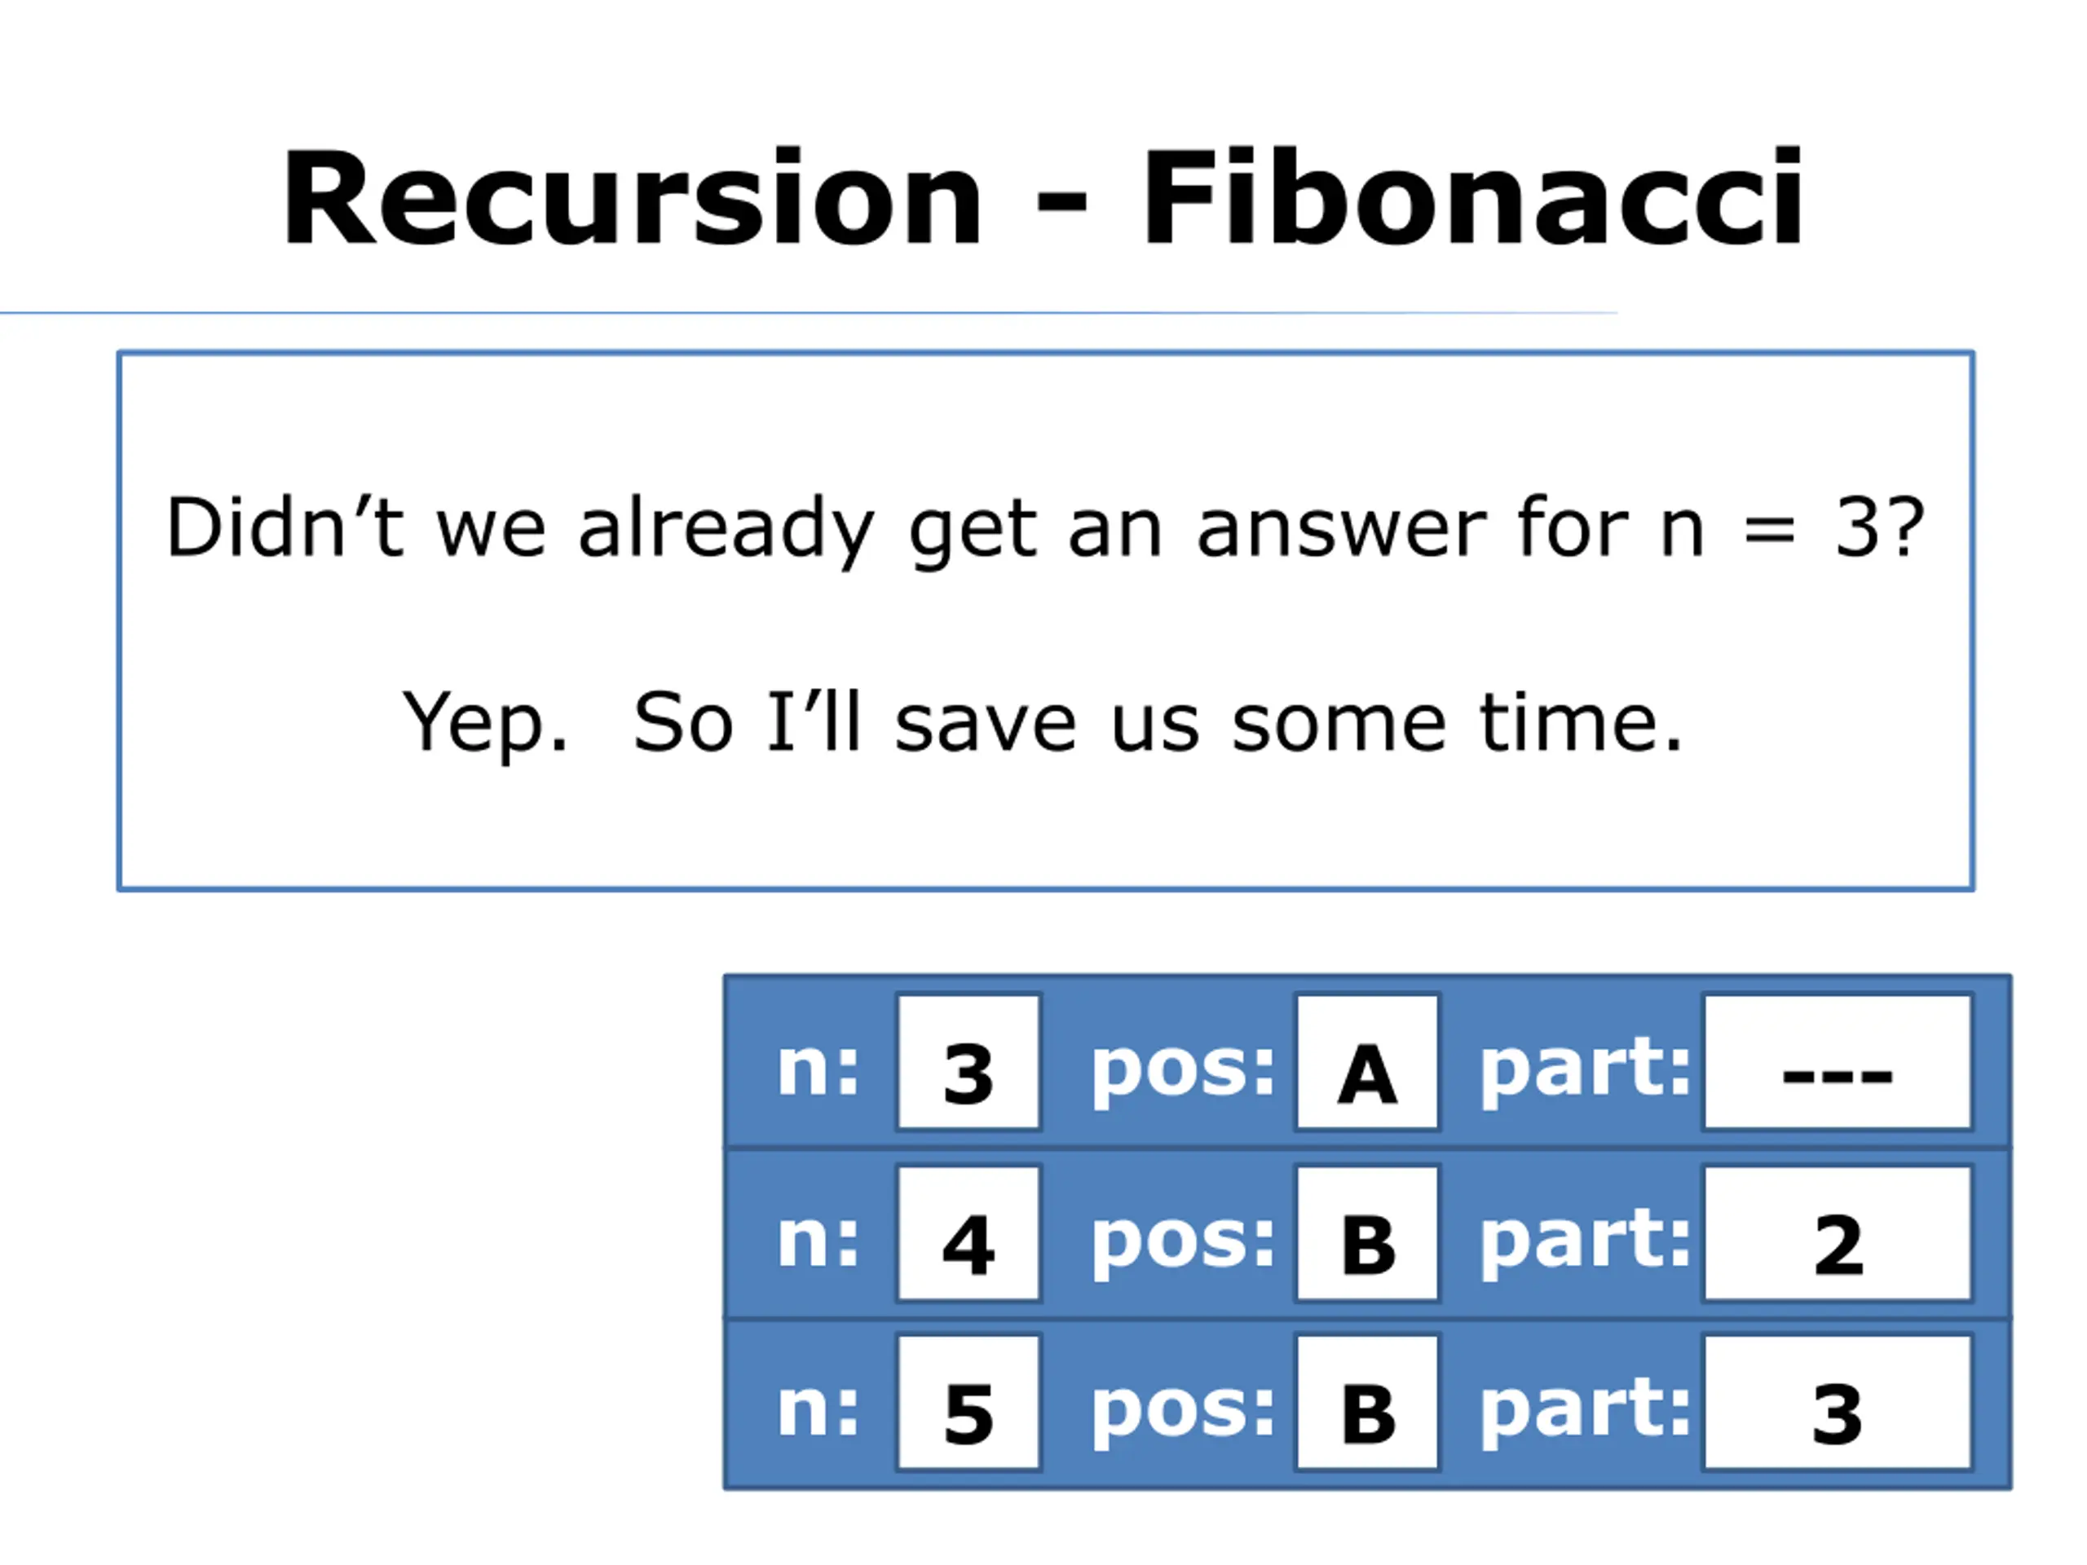Viewport: 2087px width, 1565px height.
Task: Click 'pos:' label in the top row
Action: click(x=1183, y=1074)
